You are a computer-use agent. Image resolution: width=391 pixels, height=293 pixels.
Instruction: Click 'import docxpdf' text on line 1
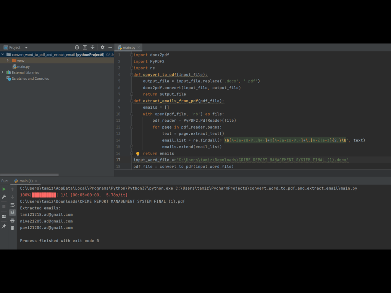click(151, 55)
